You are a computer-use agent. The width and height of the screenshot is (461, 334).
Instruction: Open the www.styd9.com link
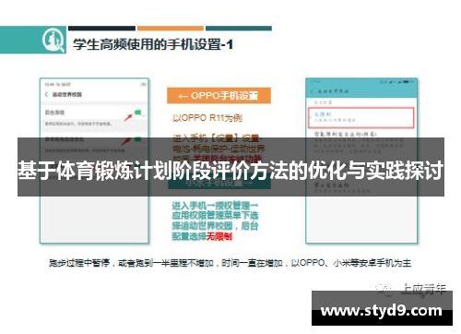[x=382, y=310]
